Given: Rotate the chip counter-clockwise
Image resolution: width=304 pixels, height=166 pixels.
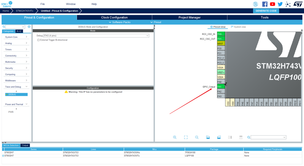Looking at the screenshot, I should (219, 137).
